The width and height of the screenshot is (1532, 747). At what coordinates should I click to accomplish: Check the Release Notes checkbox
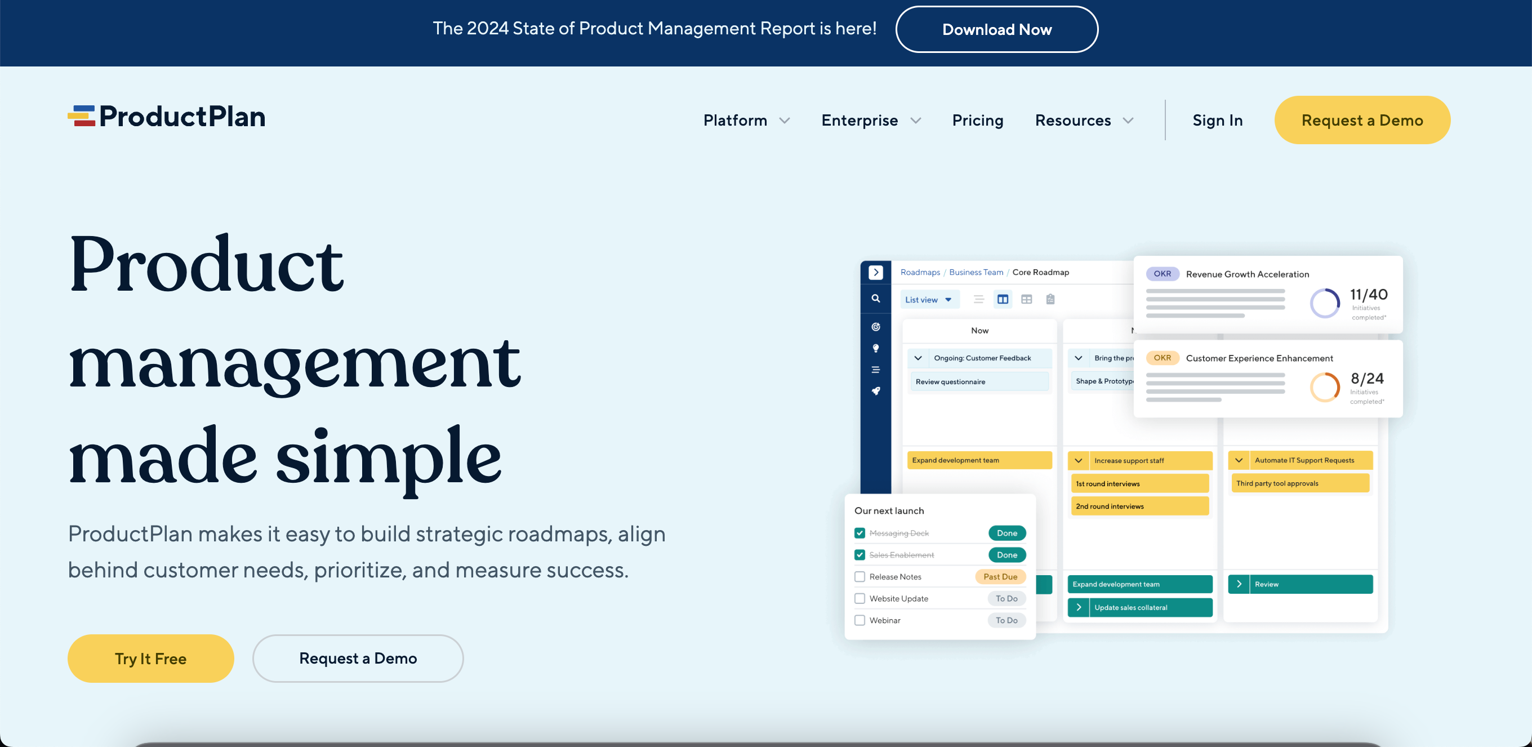pos(859,576)
